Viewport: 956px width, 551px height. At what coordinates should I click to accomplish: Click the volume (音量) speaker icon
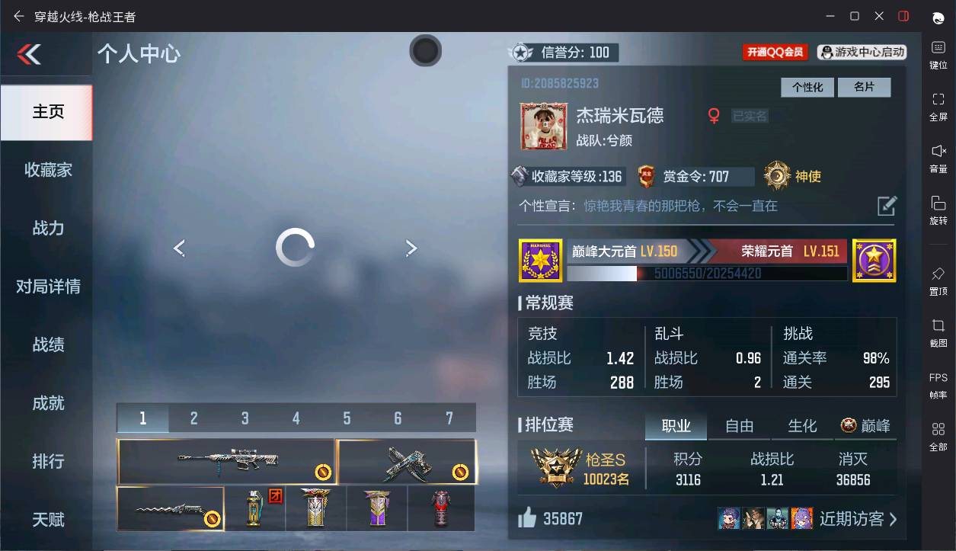click(938, 151)
